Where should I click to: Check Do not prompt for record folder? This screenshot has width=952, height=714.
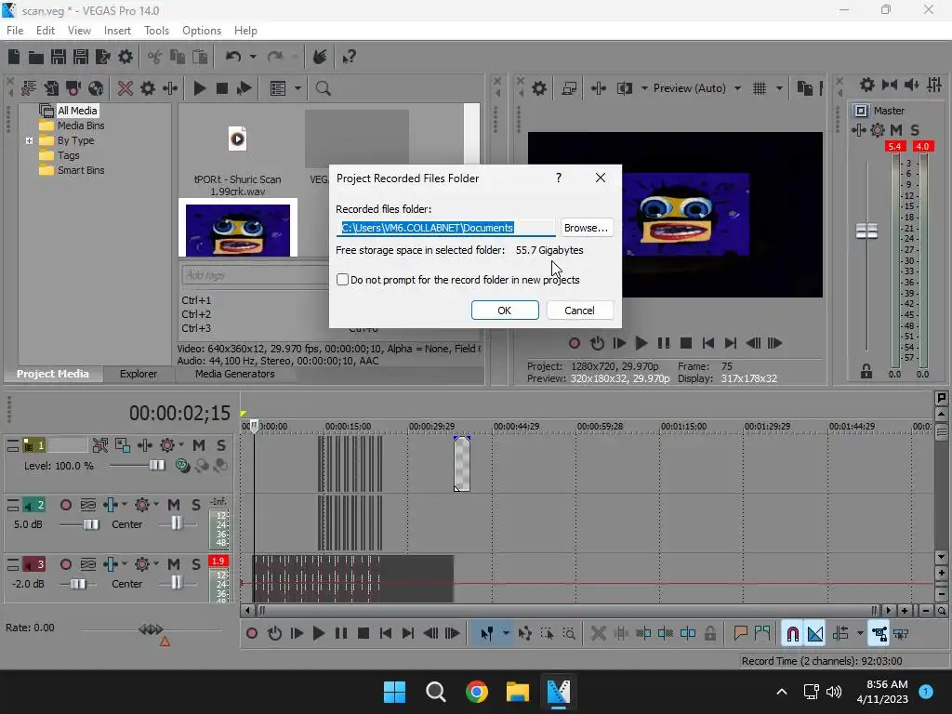342,279
